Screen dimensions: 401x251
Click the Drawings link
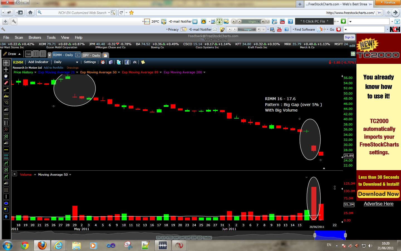point(73,68)
